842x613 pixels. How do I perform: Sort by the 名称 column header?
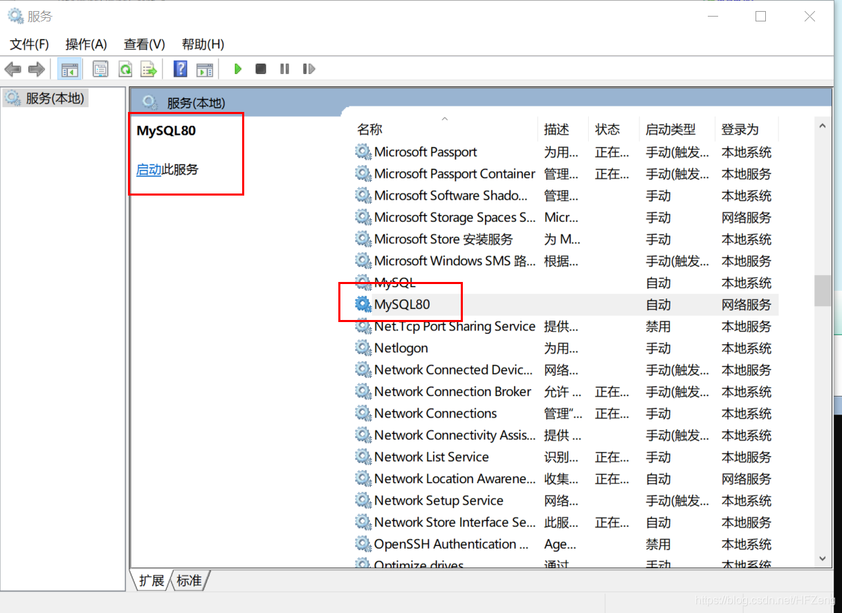(369, 129)
